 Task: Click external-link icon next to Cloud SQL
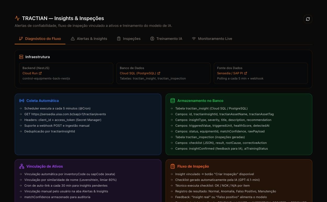(159, 73)
